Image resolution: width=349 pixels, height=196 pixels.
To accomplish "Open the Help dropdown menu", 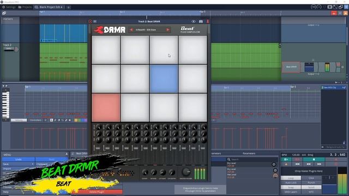I will (19, 192).
